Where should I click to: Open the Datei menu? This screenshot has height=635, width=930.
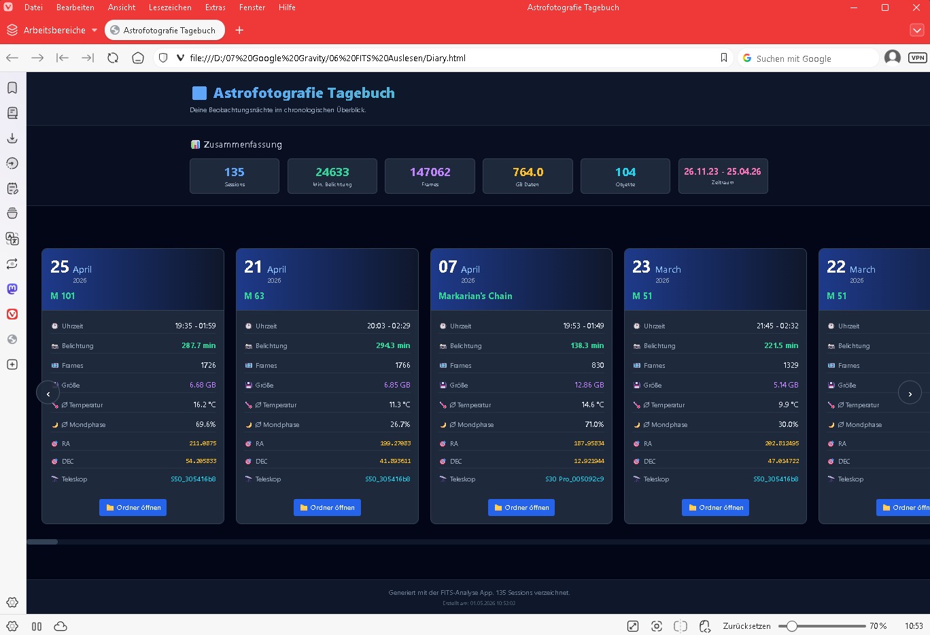click(33, 7)
